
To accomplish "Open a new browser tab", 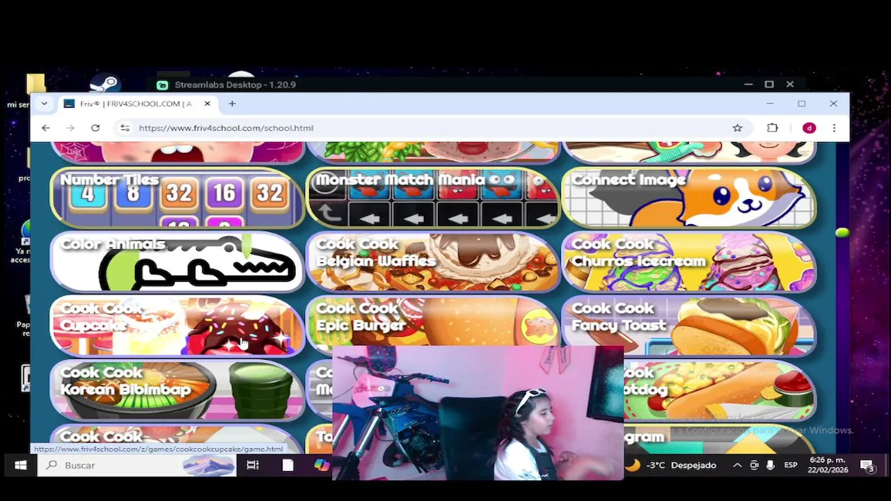I will click(232, 104).
